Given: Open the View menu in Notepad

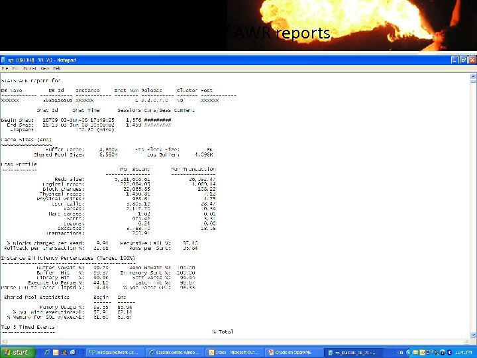Looking at the screenshot, I should (45, 68).
